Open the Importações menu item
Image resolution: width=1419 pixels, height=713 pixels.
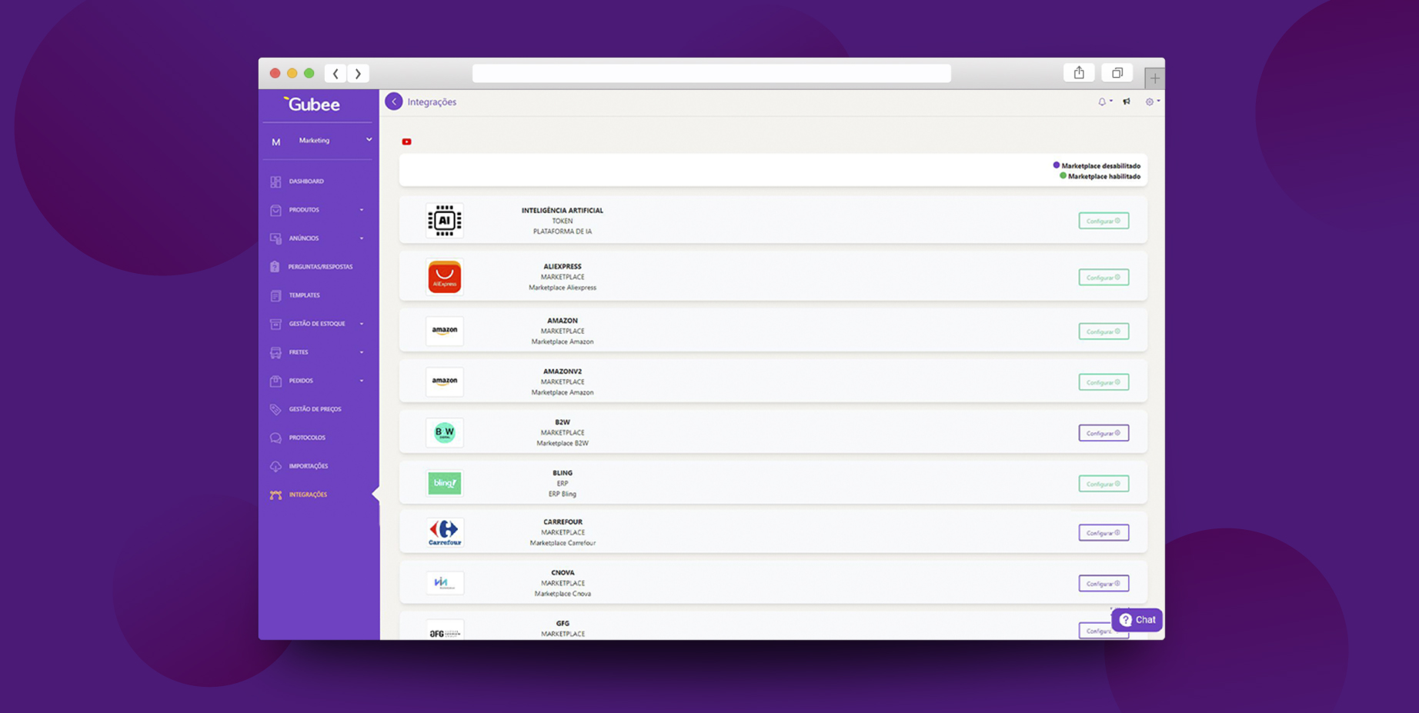309,466
